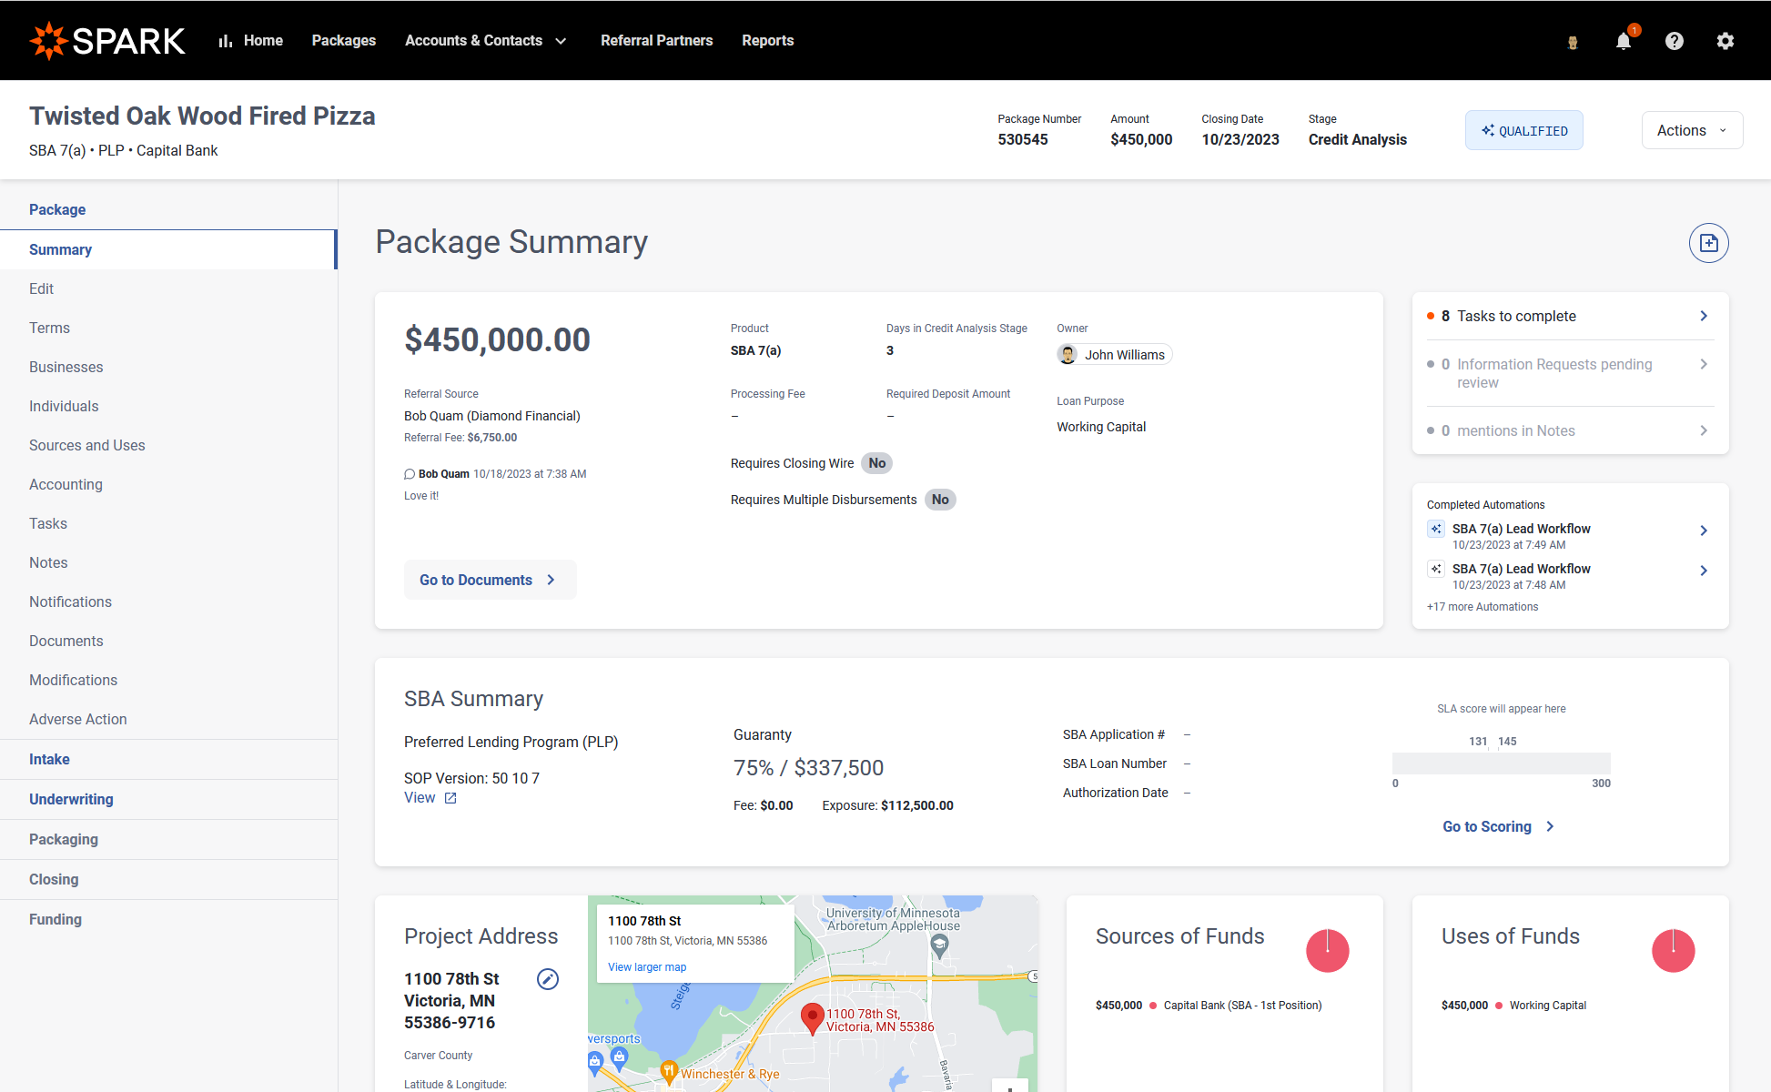Open the 7:49 AM Lead Workflow chevron
The width and height of the screenshot is (1771, 1092).
pos(1704,531)
